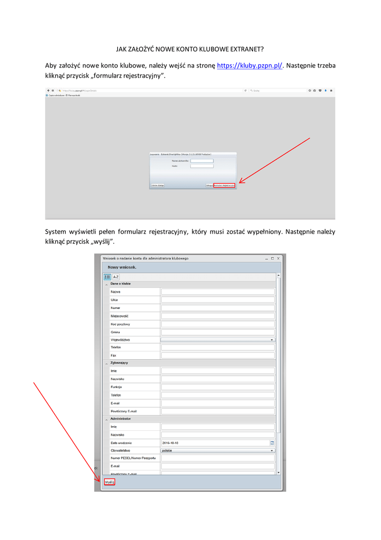Open the https://kluby.pzpn.pl/ link
The width and height of the screenshot is (381, 540).
[249, 66]
